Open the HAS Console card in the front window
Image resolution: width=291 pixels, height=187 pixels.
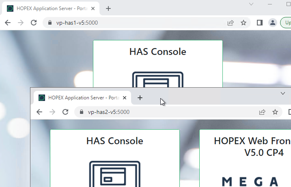click(115, 158)
